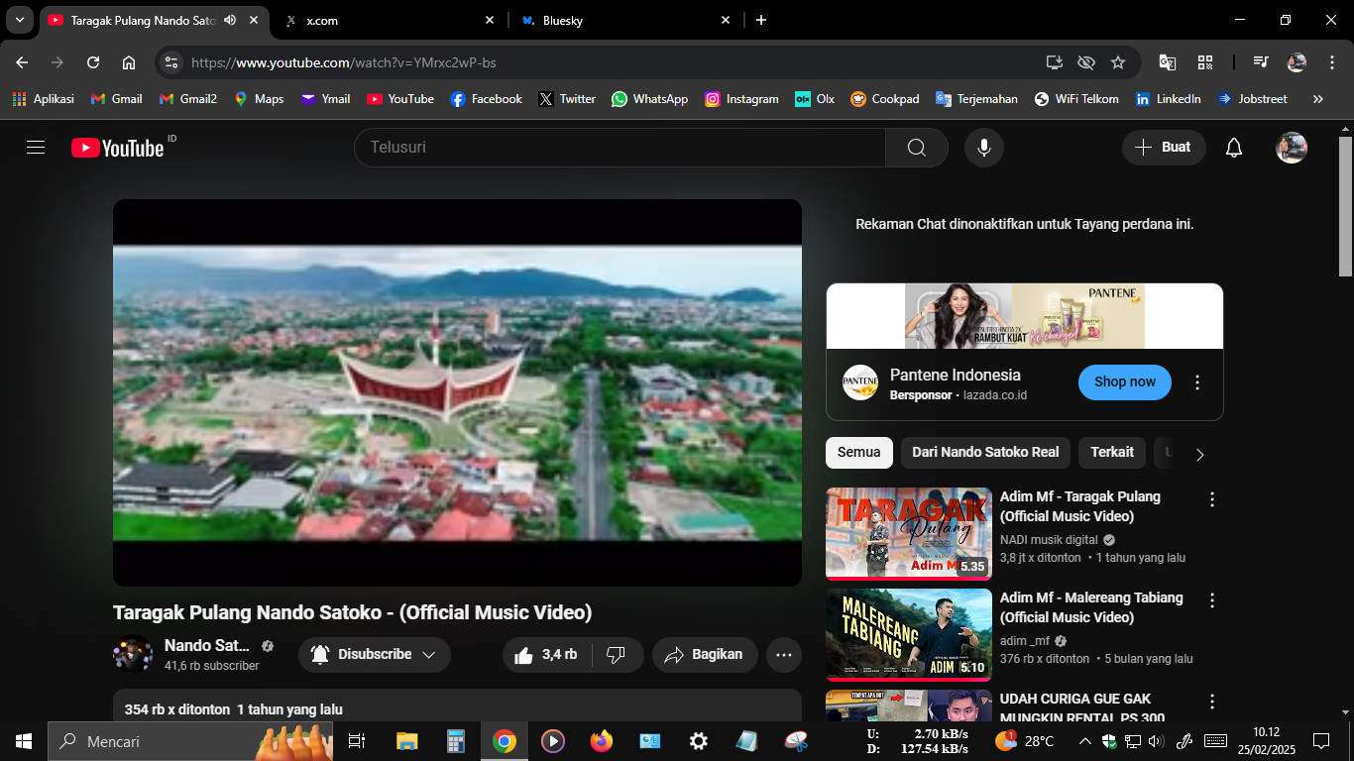Show hidden system tray icons
The height and width of the screenshot is (761, 1354).
pos(1084,741)
